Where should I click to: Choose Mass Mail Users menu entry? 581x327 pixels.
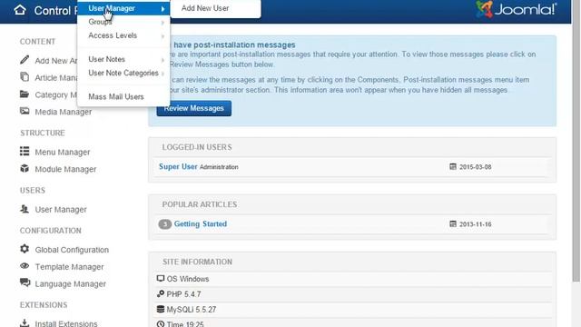click(123, 97)
